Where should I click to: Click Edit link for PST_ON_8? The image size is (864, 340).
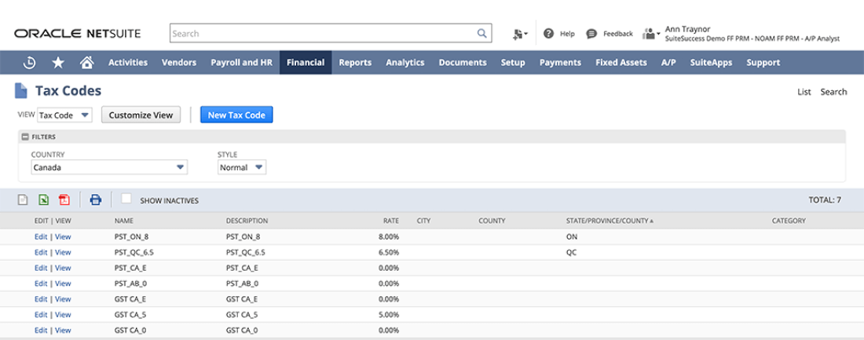pyautogui.click(x=41, y=236)
